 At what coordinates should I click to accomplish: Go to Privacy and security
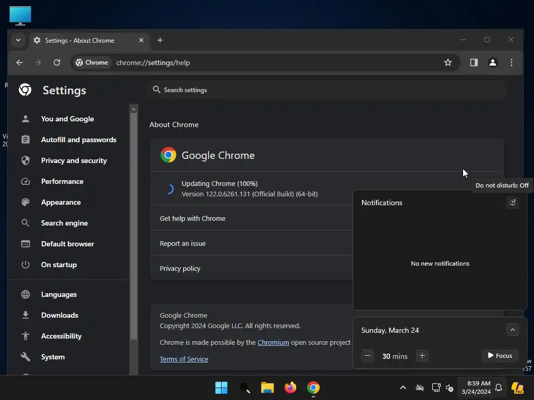[74, 160]
